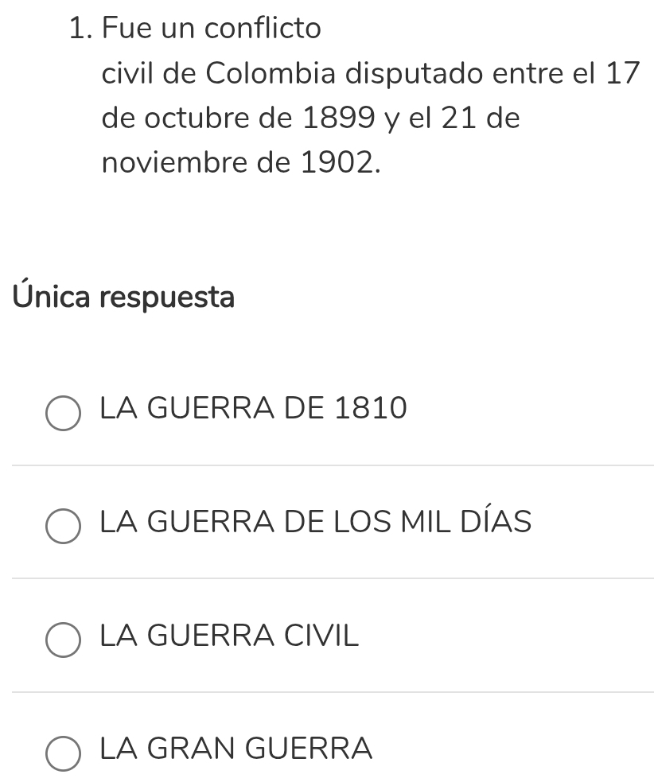654x782 pixels.
Task: Tap the "LA GRAN GUERRA" answer text
Action: click(236, 749)
